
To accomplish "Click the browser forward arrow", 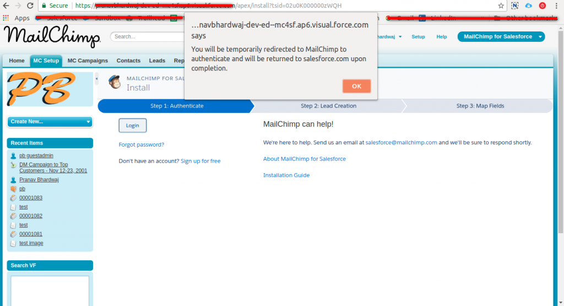I will 18,6.
